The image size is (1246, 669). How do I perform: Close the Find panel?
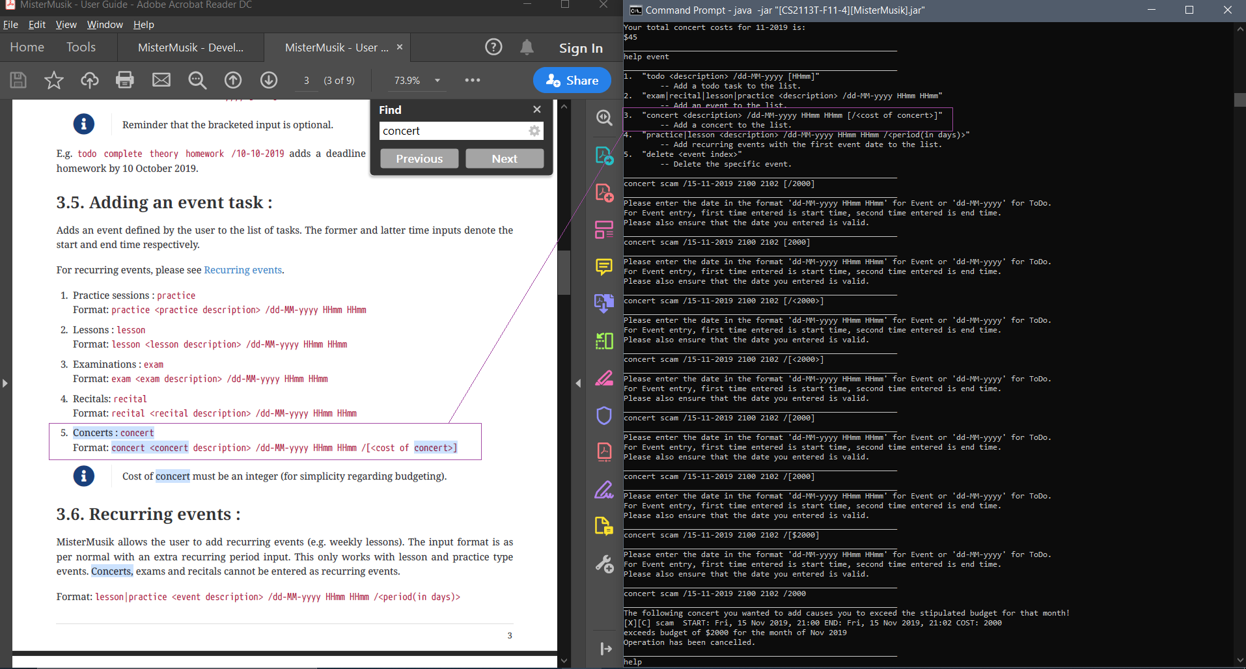pyautogui.click(x=537, y=109)
